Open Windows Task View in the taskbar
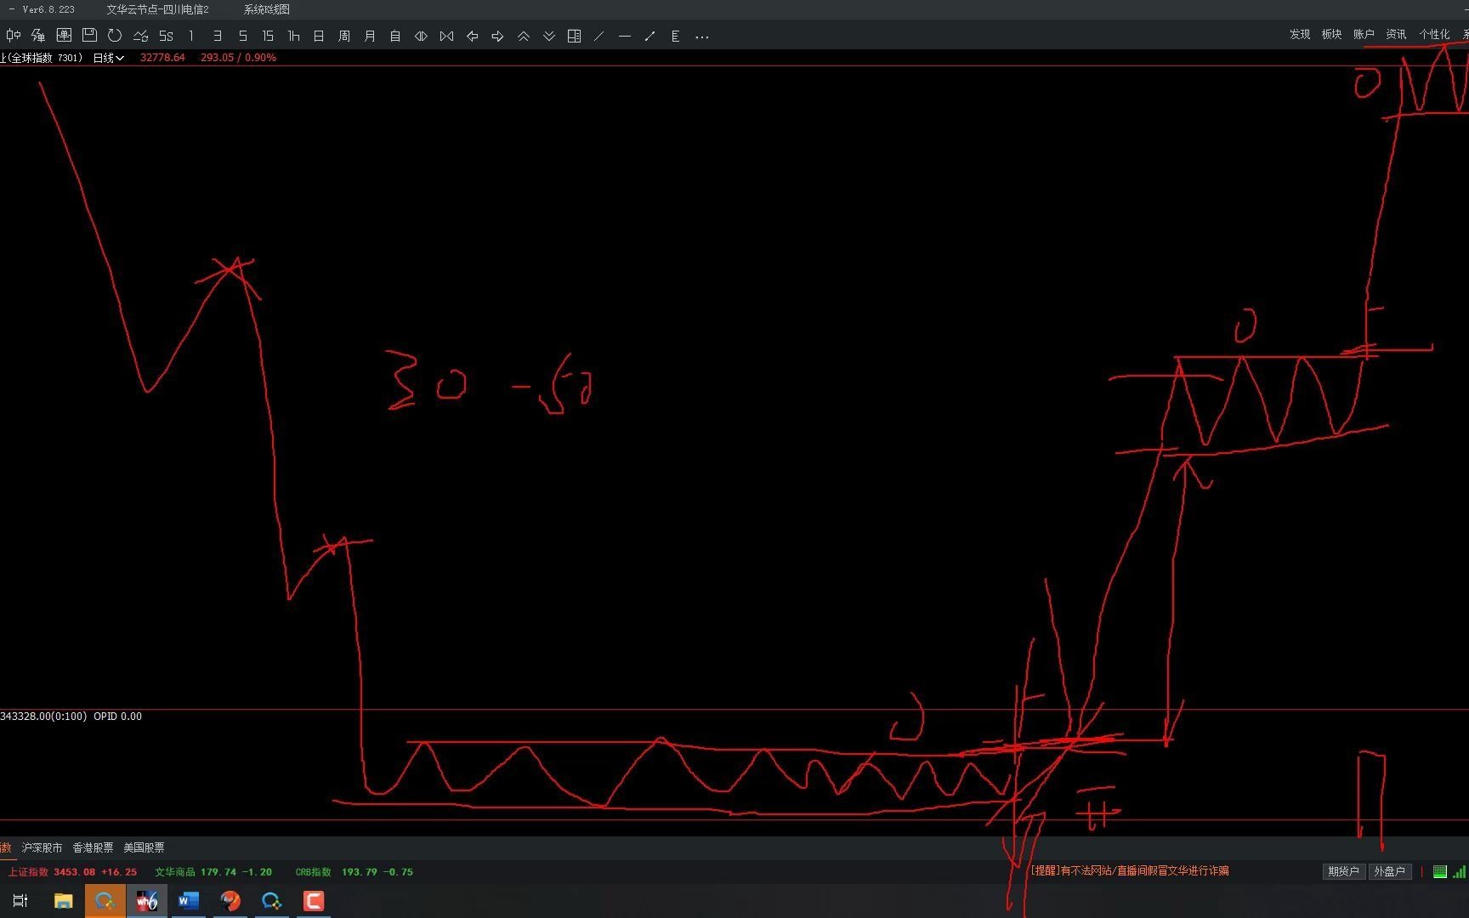This screenshot has height=918, width=1469. (x=20, y=901)
